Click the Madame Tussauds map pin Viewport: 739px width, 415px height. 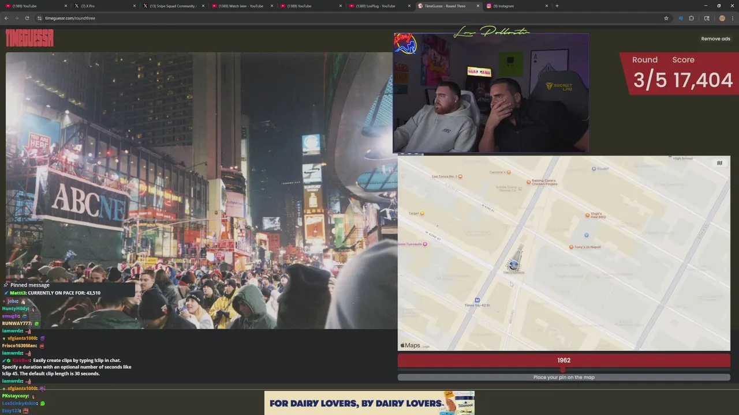click(425, 244)
